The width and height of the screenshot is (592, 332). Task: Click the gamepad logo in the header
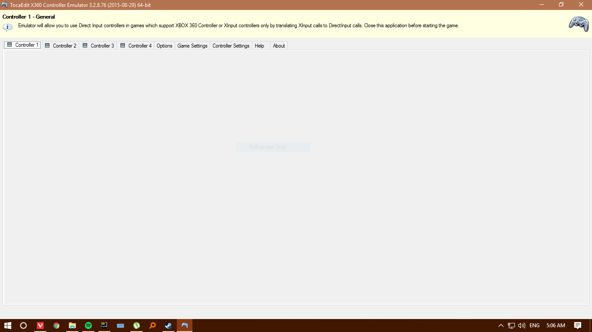tap(579, 24)
